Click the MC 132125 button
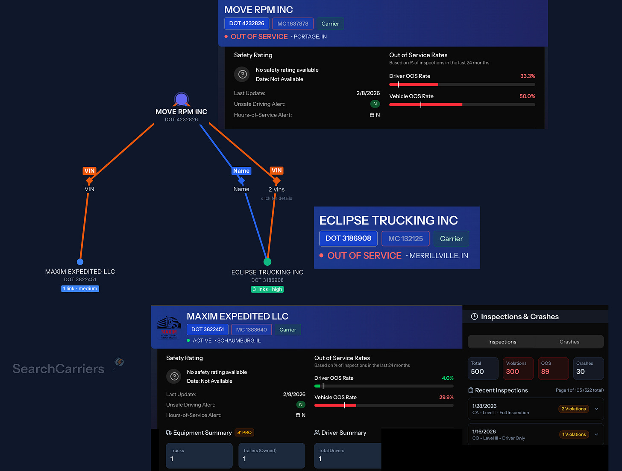 click(x=405, y=238)
